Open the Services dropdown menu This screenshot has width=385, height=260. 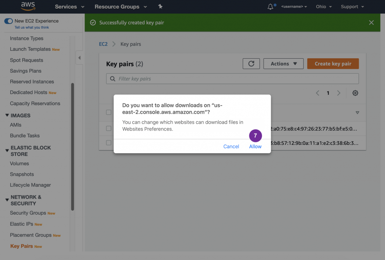click(70, 7)
